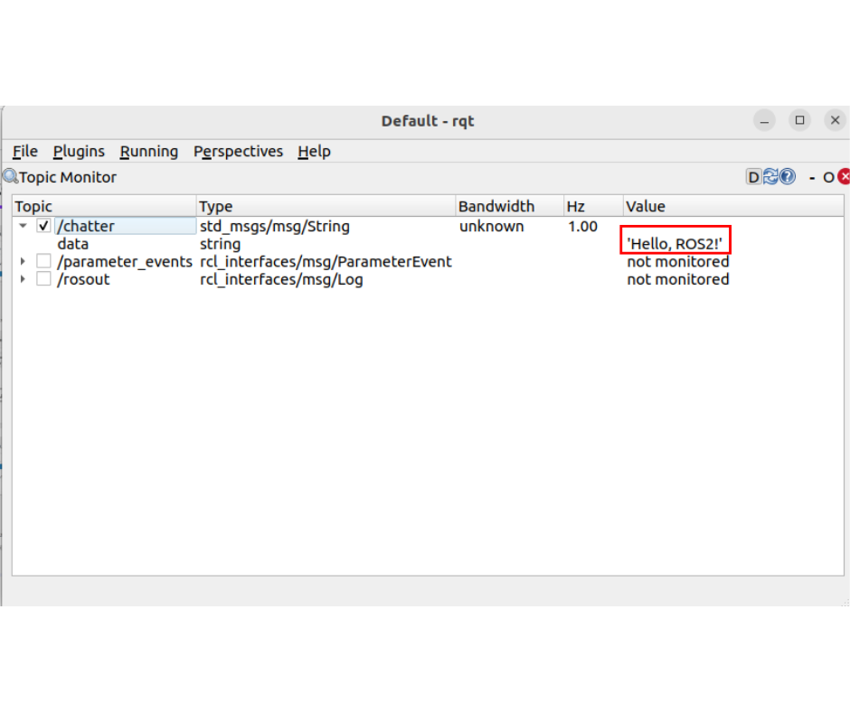This screenshot has height=712, width=850.
Task: Click the 'O' undock icon in the plugin header
Action: 828,177
